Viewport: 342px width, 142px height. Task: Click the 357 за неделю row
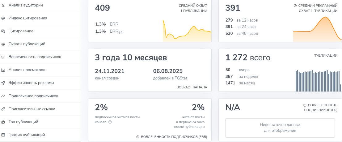(x=242, y=77)
